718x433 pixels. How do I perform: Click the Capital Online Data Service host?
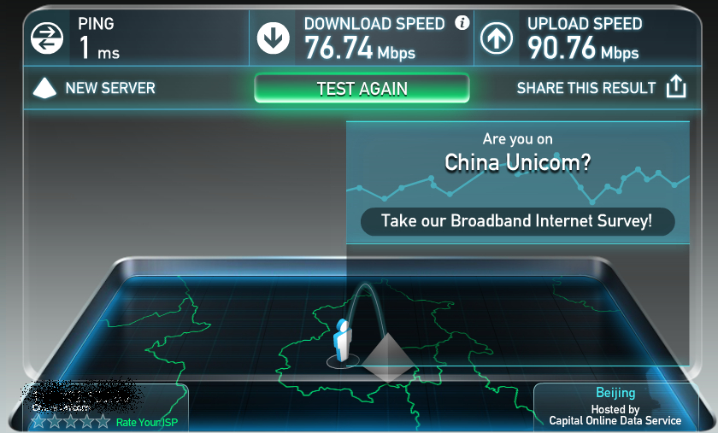click(x=615, y=421)
